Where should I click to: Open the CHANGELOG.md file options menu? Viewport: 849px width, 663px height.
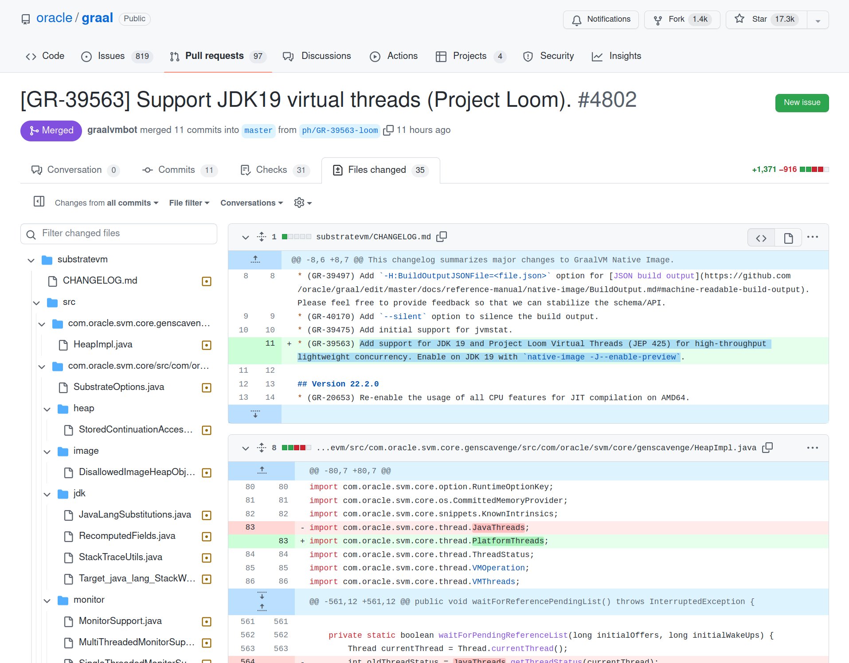[x=812, y=237]
